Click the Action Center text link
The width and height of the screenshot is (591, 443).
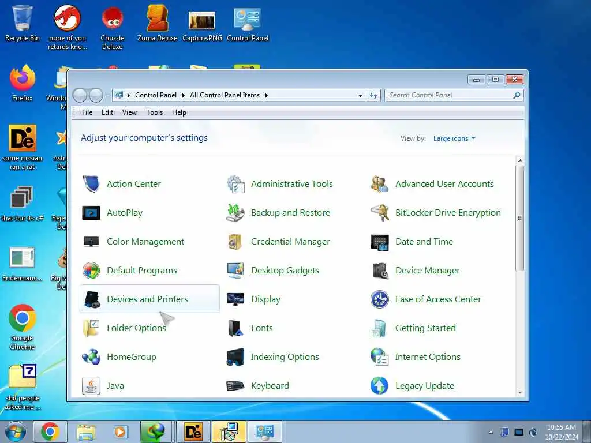click(134, 184)
